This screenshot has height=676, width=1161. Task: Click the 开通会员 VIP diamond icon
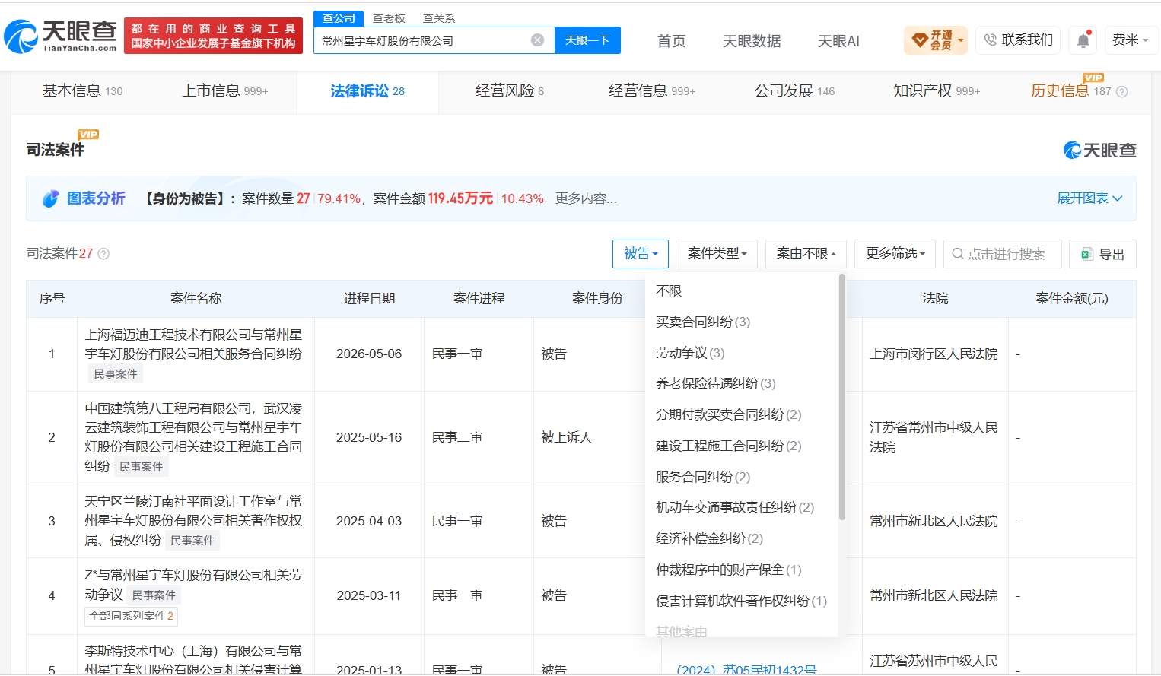point(919,40)
